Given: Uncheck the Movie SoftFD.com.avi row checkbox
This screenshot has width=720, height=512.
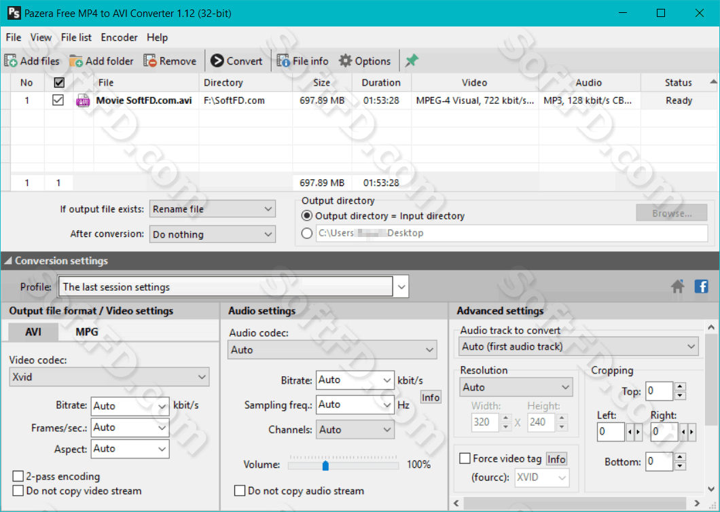Looking at the screenshot, I should coord(58,100).
